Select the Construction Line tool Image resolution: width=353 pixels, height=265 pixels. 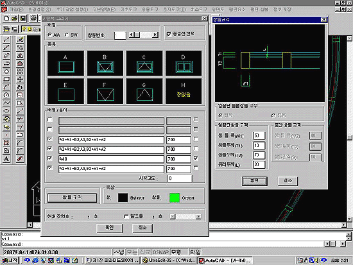6,47
